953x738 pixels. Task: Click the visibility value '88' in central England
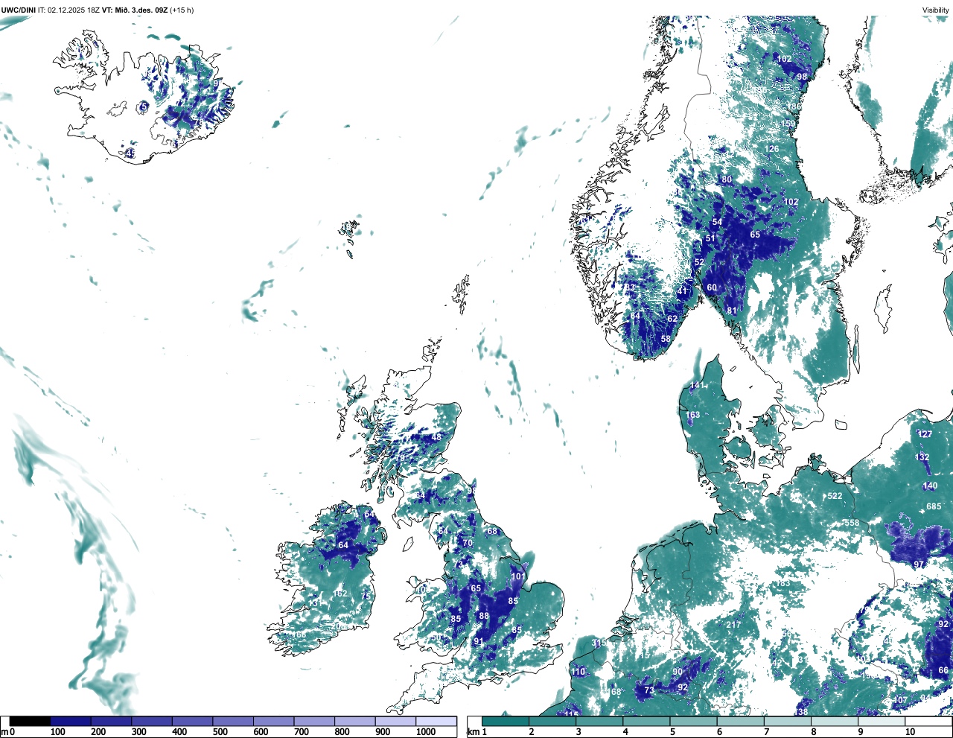tap(484, 616)
